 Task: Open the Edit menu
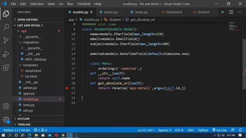point(23,4)
